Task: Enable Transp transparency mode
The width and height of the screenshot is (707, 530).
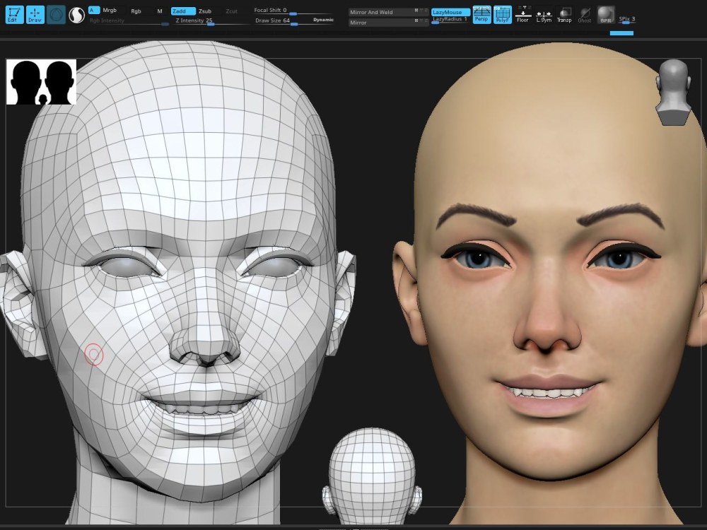Action: point(564,15)
